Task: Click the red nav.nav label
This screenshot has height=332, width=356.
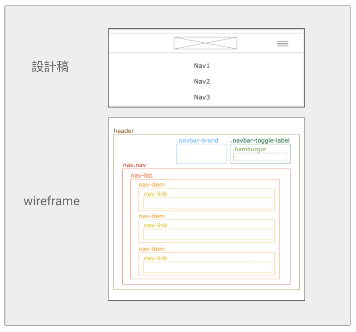Action: point(134,165)
